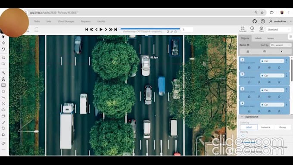Lock all objects in the list
This screenshot has width=293, height=165.
248,51
